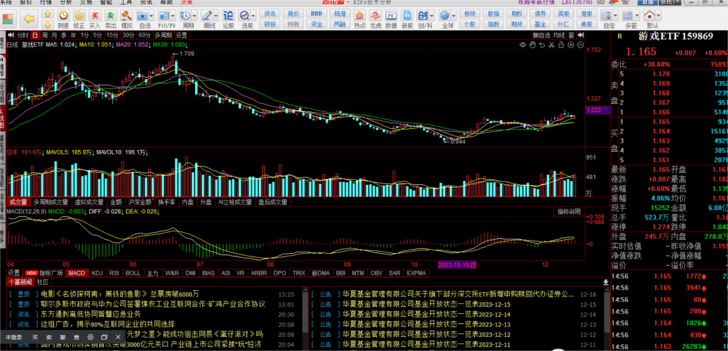Expand the 全球 dropdown arrow
The width and height of the screenshot is (728, 351).
coord(454,16)
